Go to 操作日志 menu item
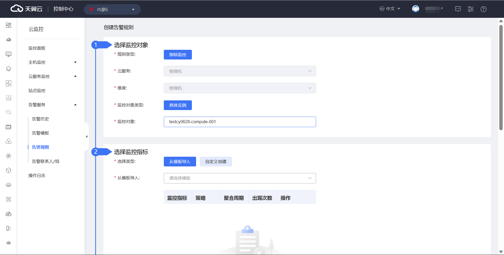 click(37, 176)
